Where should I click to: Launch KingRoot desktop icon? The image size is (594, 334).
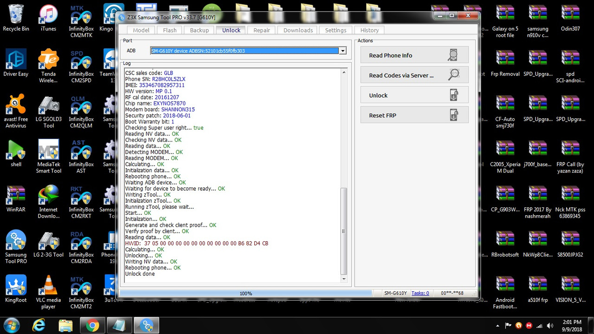coord(16,289)
